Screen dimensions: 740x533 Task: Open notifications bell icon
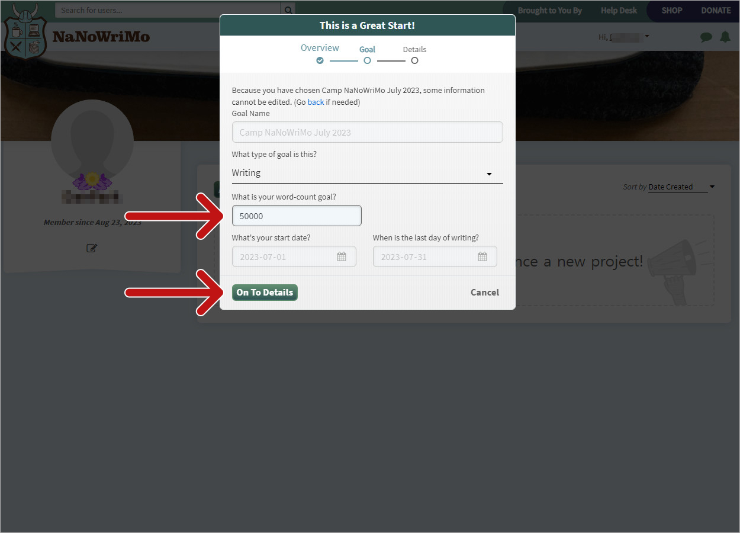[725, 37]
